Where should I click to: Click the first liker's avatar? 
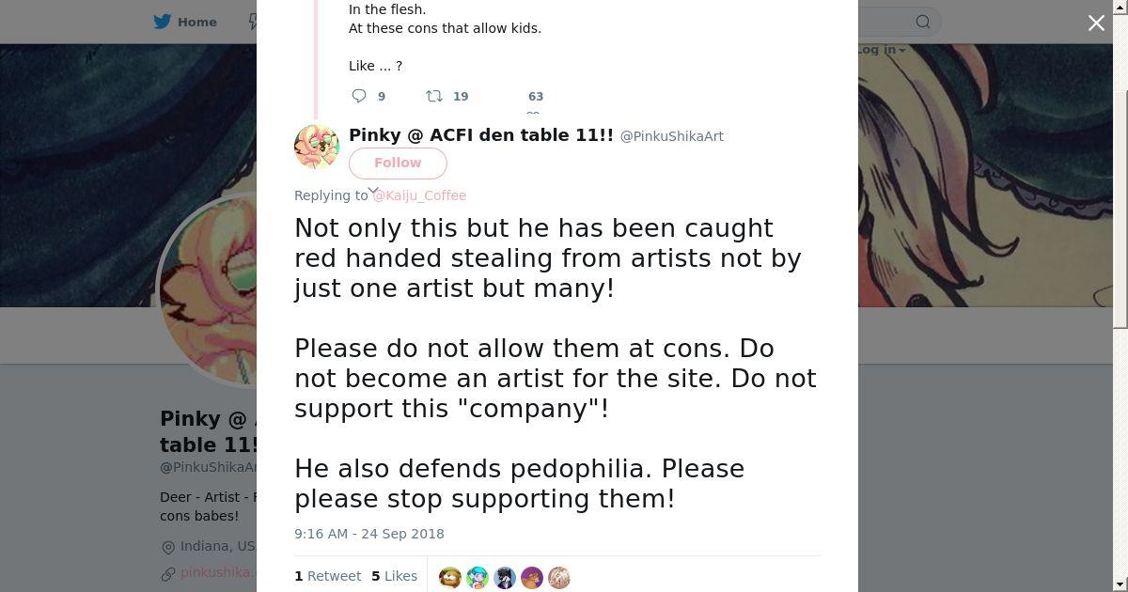point(450,577)
